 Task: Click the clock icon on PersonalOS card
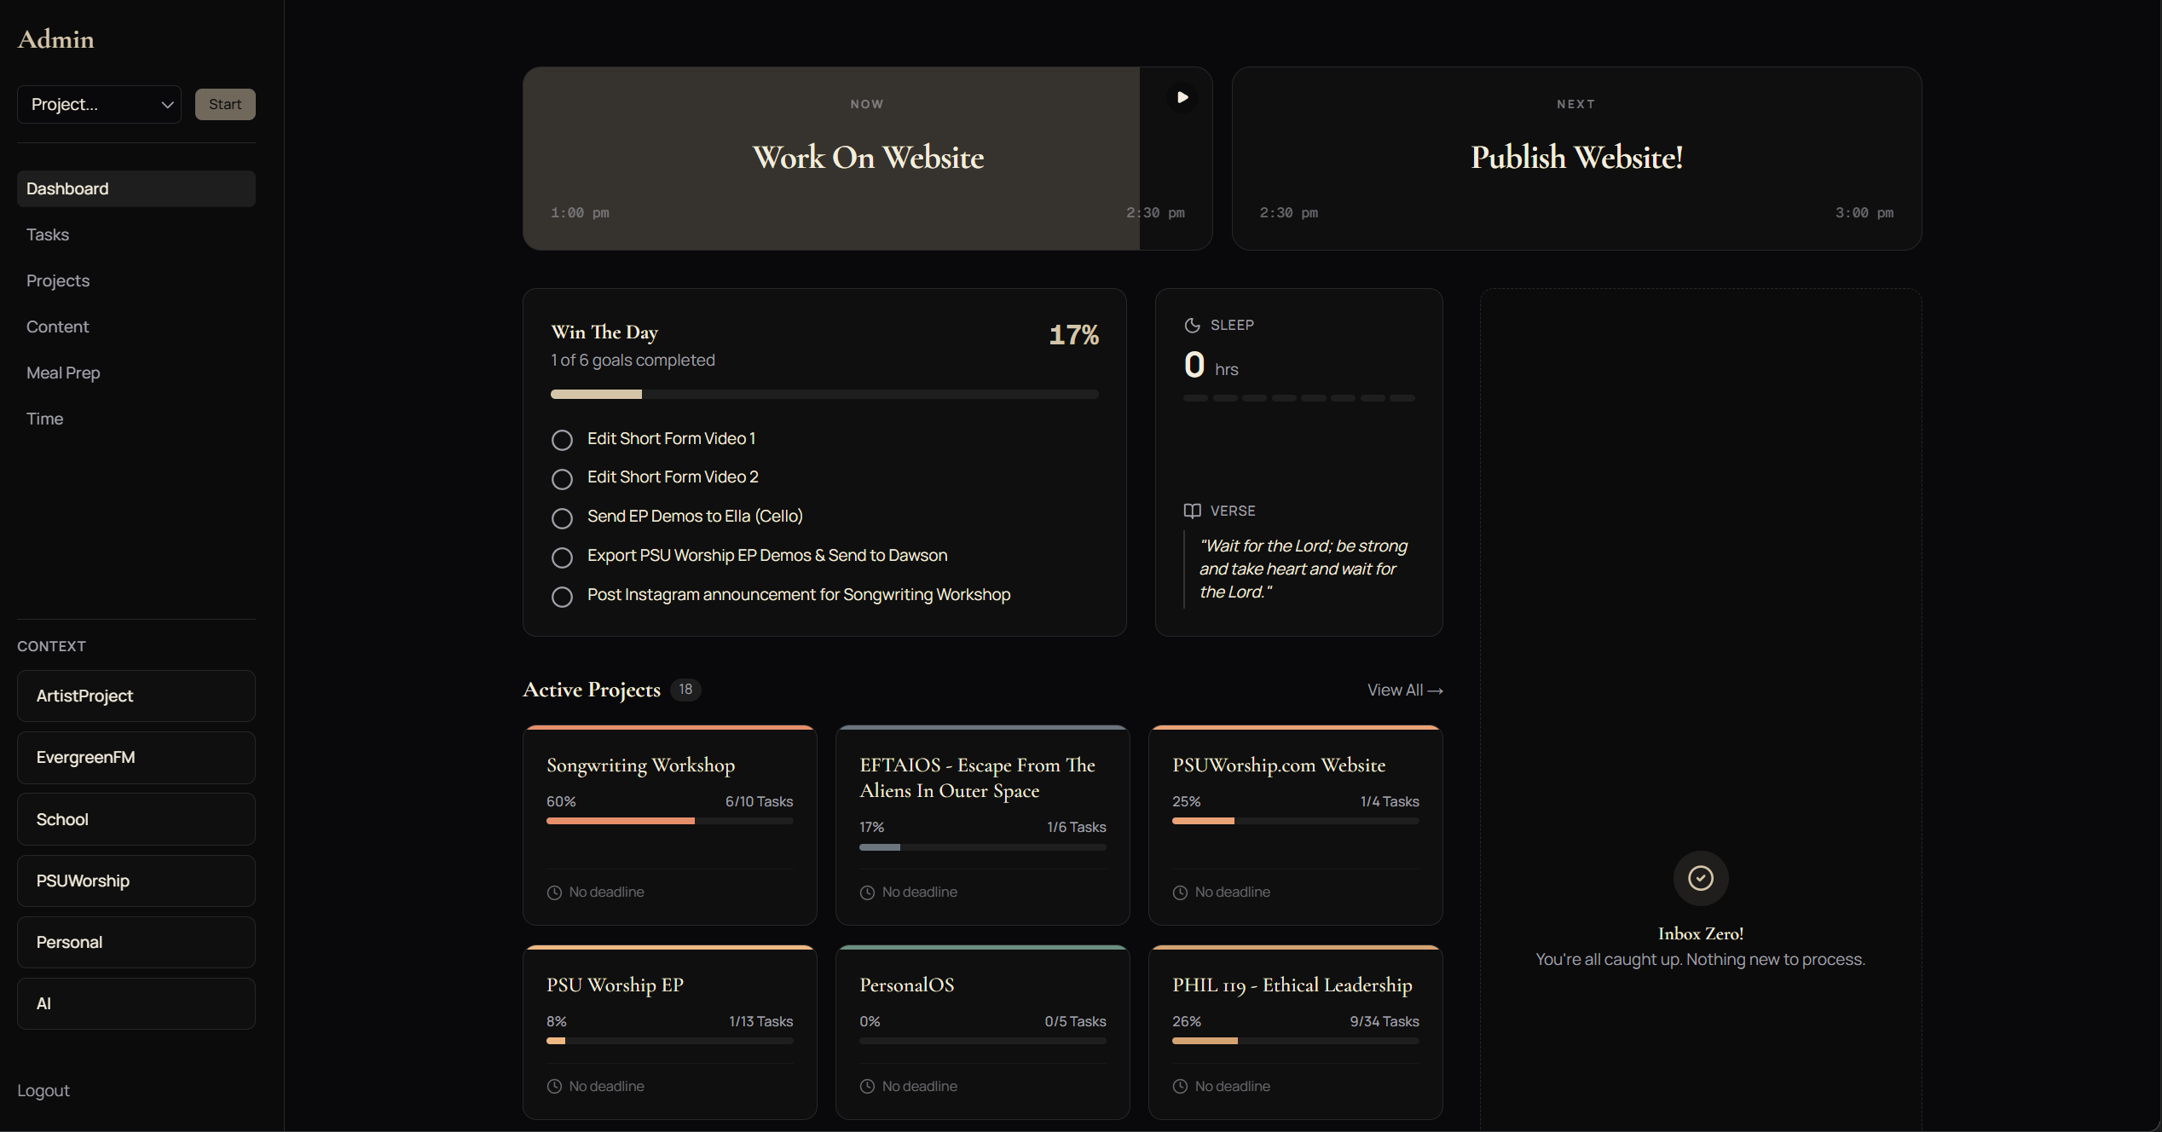click(x=867, y=1087)
